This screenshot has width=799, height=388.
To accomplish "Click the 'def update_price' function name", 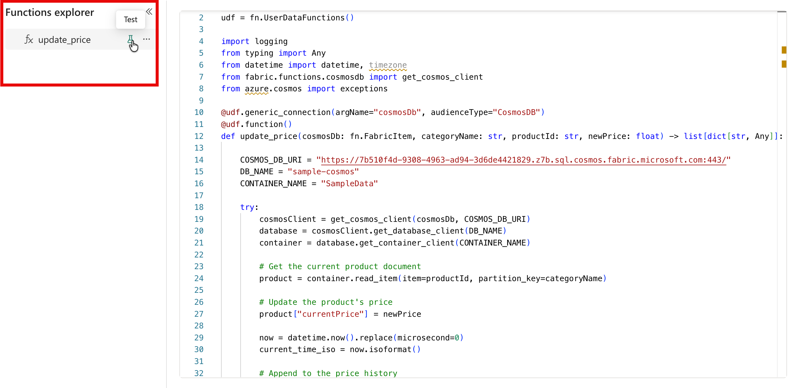I will tap(269, 136).
